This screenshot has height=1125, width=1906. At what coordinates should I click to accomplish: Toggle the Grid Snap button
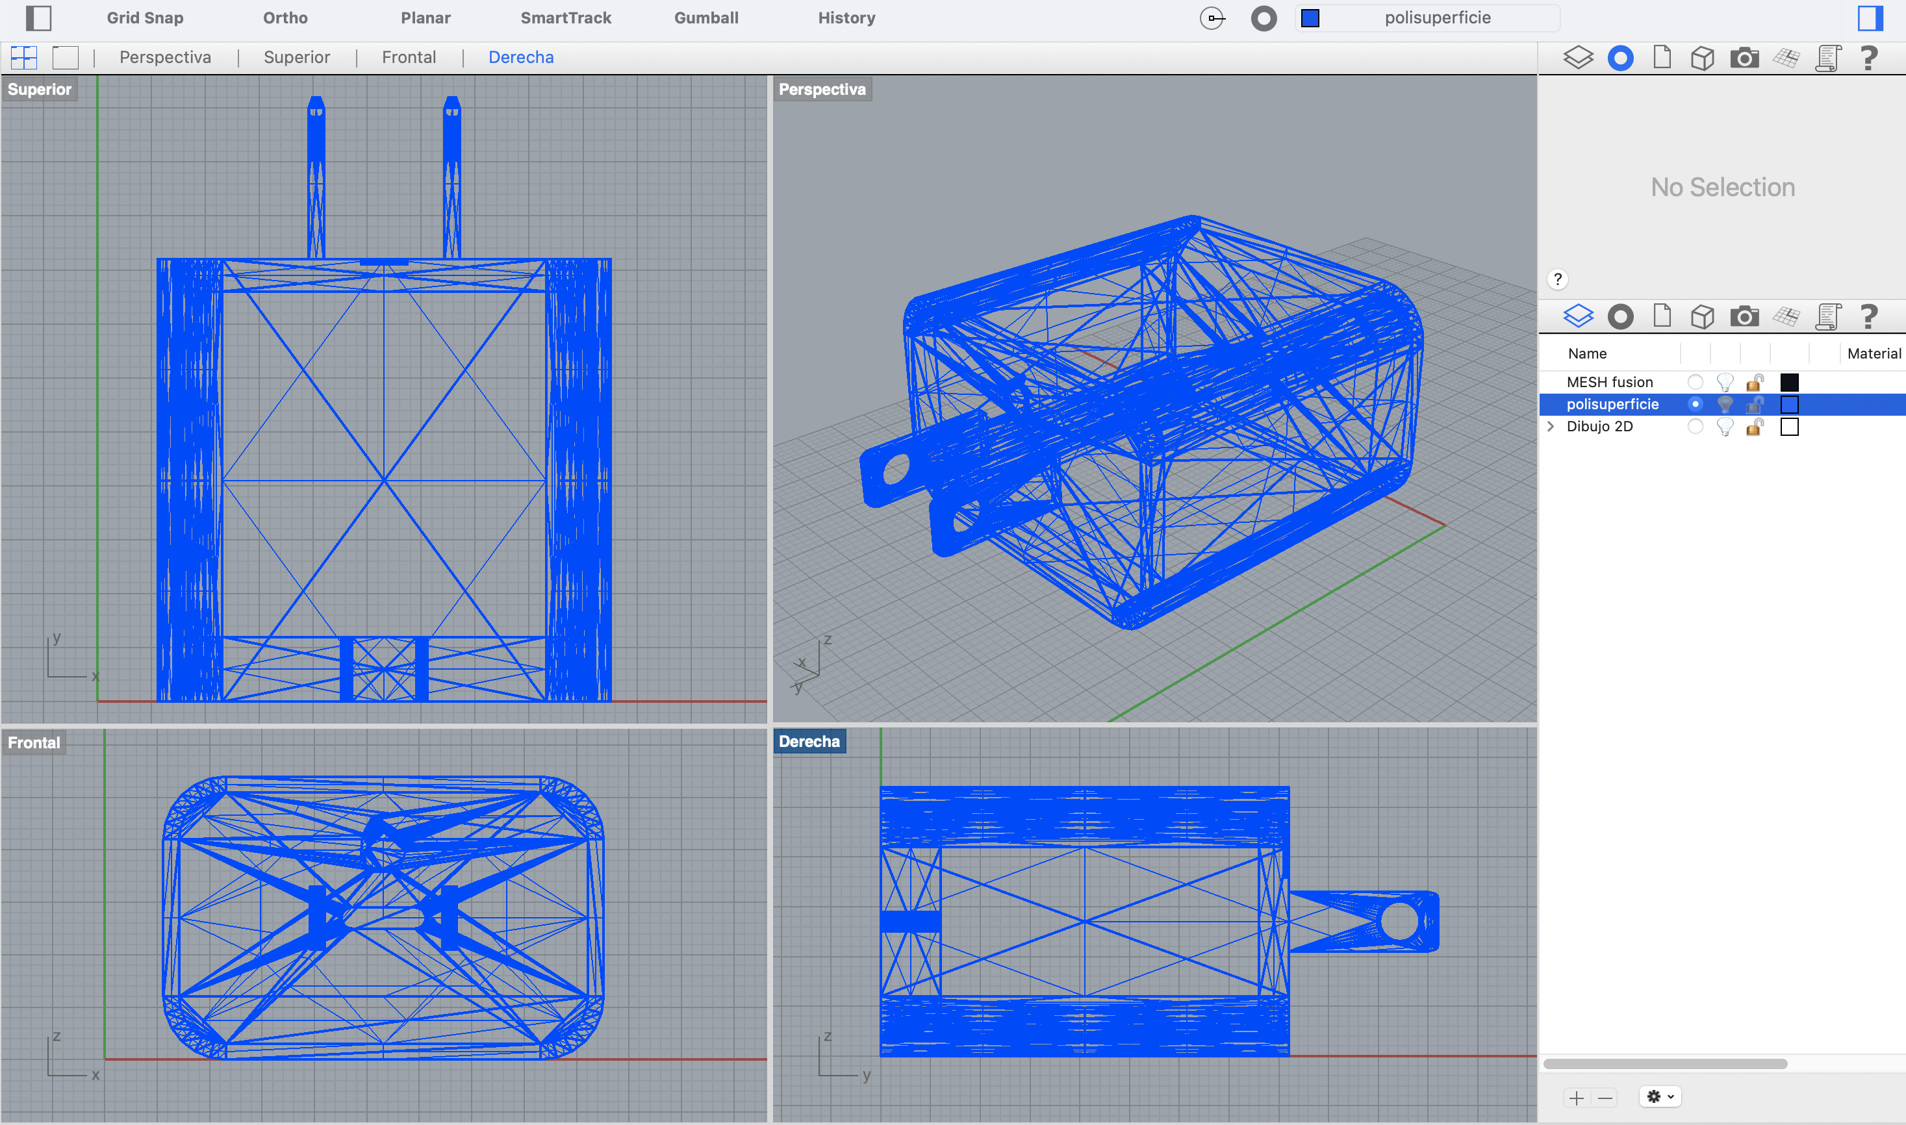[x=145, y=18]
